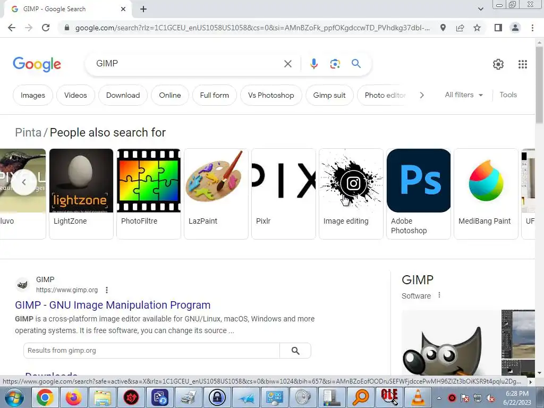This screenshot has height=408, width=544.
Task: Open the GIMP knowledge panel more options
Action: click(x=439, y=295)
